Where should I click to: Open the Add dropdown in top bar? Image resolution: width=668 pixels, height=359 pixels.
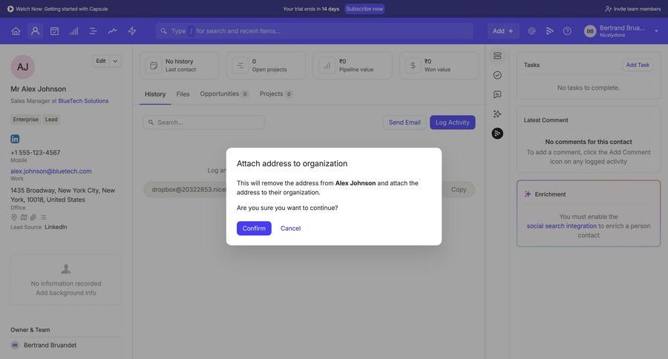click(x=503, y=31)
